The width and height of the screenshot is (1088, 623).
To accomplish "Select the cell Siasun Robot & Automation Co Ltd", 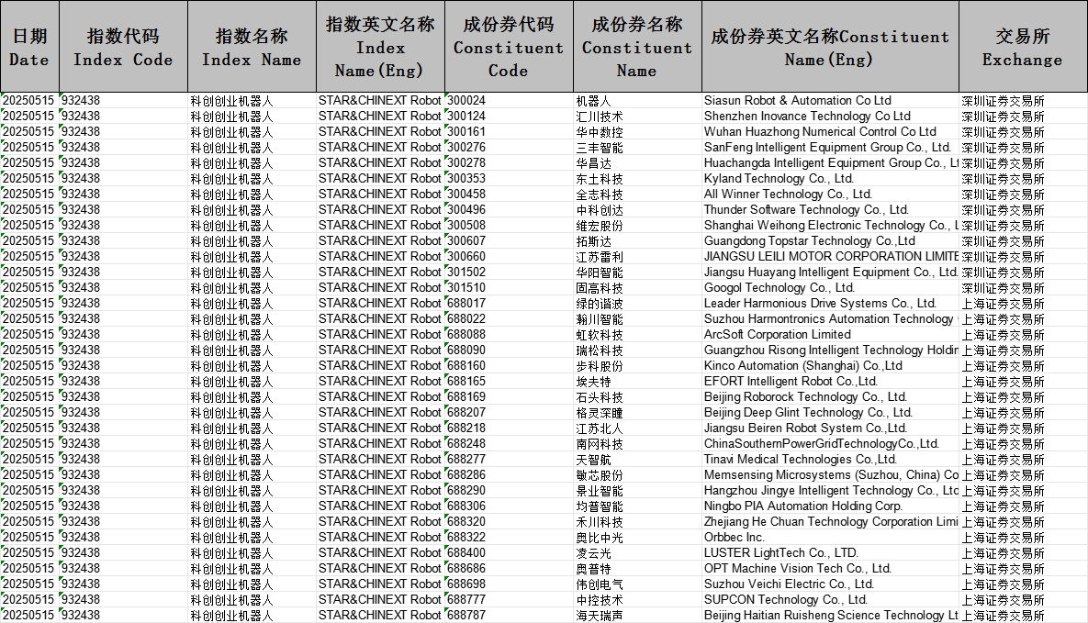I will click(830, 101).
